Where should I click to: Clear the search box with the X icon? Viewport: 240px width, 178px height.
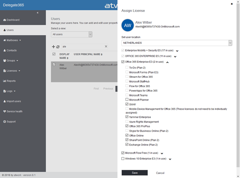click(106, 46)
